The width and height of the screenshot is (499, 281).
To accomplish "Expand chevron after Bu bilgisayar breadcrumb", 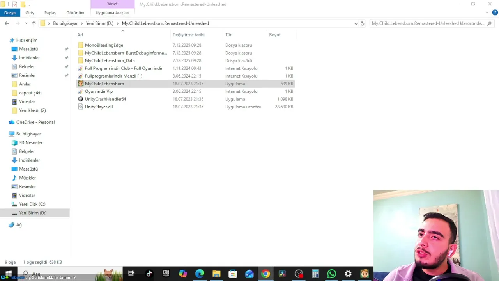I will click(x=82, y=23).
